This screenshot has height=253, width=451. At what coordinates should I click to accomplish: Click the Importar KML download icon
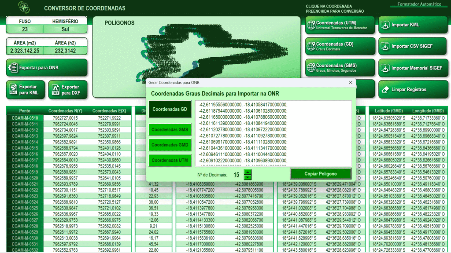385,25
